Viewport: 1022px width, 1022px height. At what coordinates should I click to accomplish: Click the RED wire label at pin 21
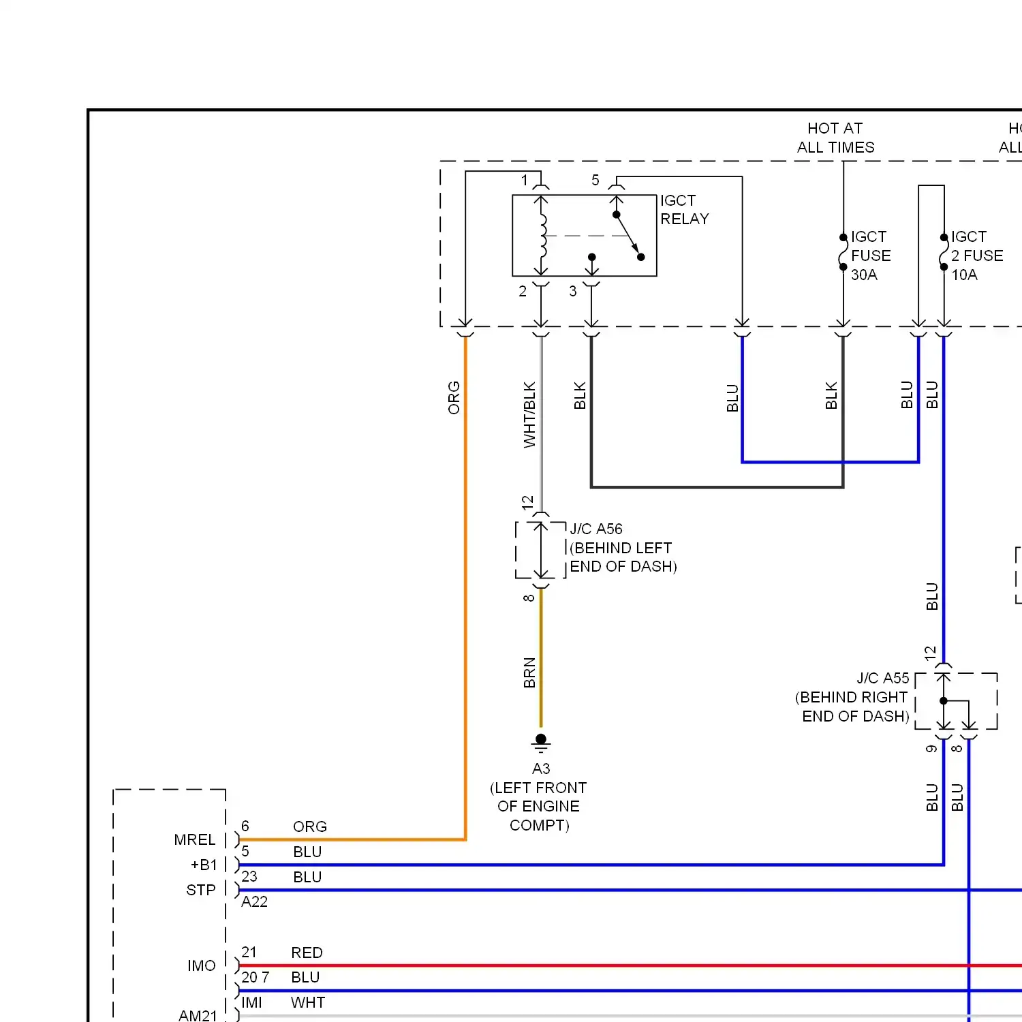307,953
